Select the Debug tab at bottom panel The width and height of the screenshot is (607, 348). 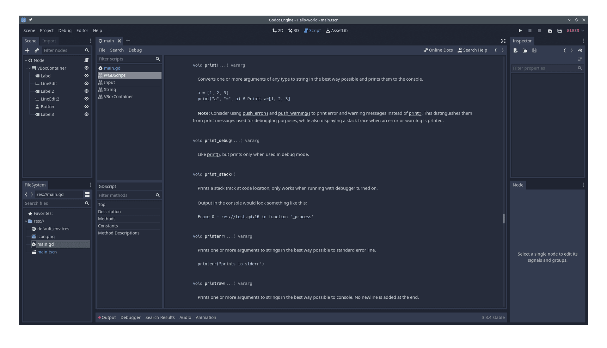tap(131, 318)
